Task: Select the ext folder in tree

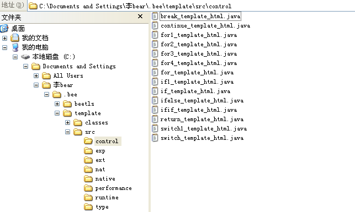Action: click(x=100, y=160)
